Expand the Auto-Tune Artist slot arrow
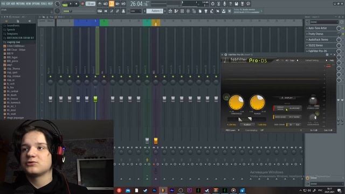This screenshot has height=194, width=345. coord(307,28)
